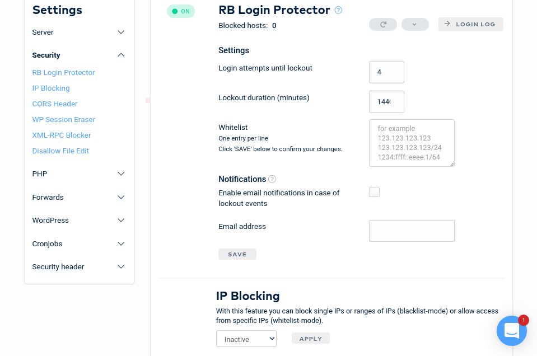The width and height of the screenshot is (537, 356).
Task: Click the Blocked hosts count text
Action: [x=248, y=26]
